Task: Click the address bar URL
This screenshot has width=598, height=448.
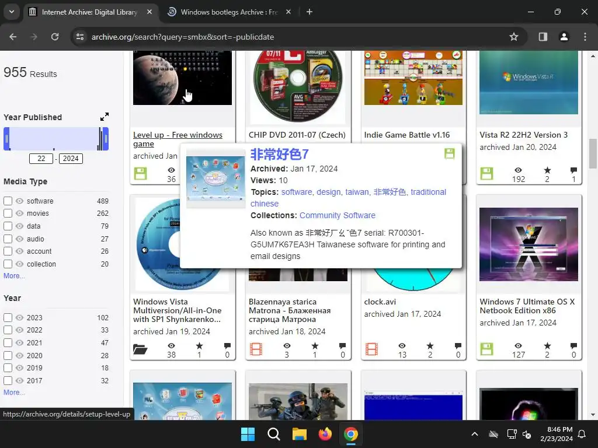Action: (x=183, y=37)
